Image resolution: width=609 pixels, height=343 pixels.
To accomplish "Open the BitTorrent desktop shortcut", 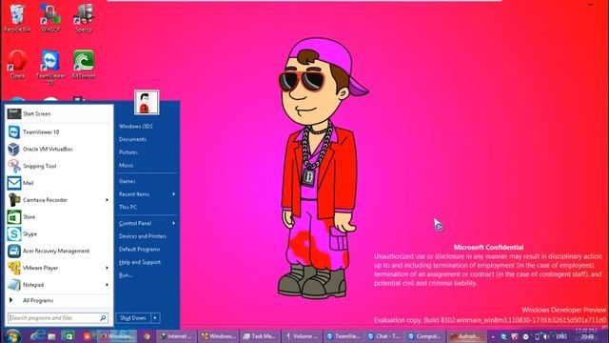I will point(84,65).
